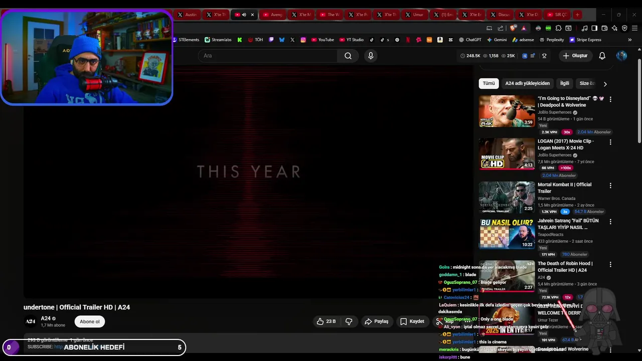Viewport: 642px width, 361px height.
Task: Switch to SIR ÇO browser tab
Action: tap(557, 15)
